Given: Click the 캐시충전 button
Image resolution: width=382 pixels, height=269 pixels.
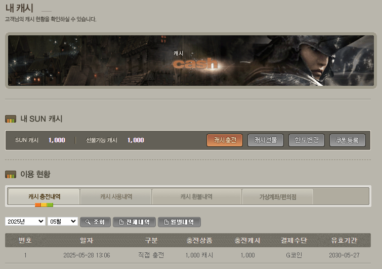Looking at the screenshot, I should click(x=225, y=140).
